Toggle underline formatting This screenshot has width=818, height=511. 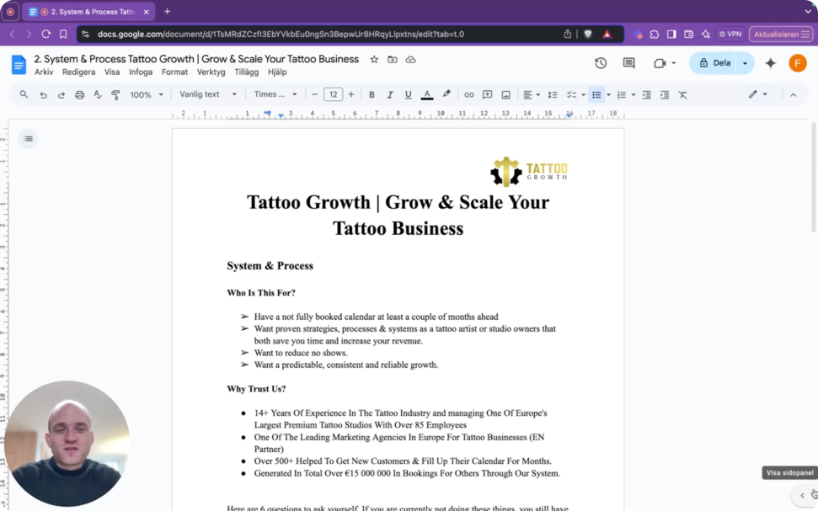click(408, 95)
